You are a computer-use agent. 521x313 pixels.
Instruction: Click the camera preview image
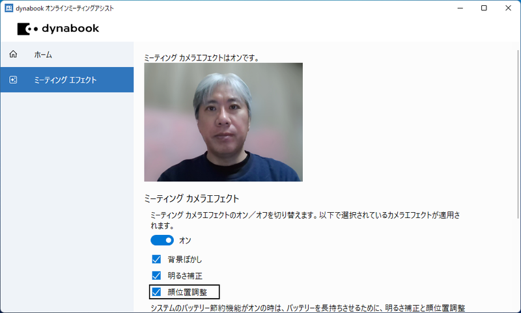point(223,122)
